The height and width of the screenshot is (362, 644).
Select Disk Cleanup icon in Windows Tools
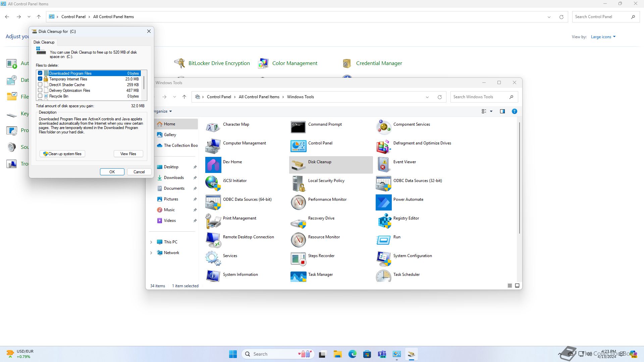click(x=298, y=165)
